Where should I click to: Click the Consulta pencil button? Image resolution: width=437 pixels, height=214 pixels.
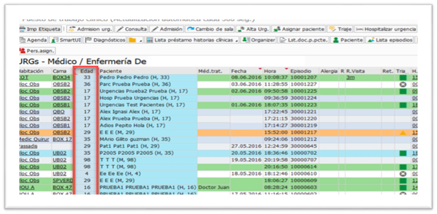click(131, 29)
